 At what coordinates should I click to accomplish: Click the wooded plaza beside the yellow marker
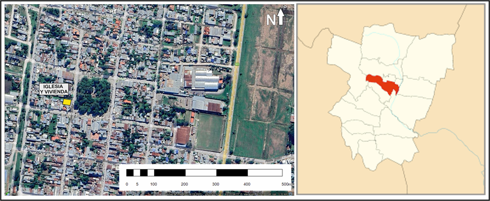[x=93, y=96]
